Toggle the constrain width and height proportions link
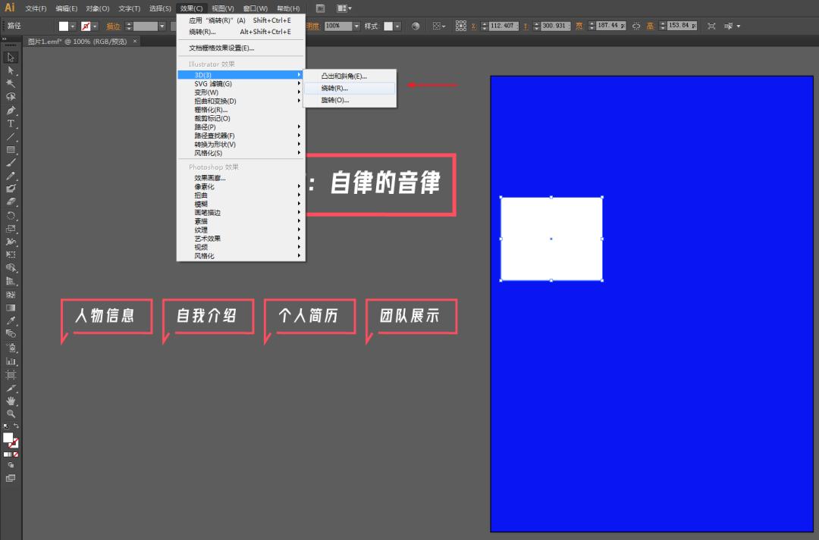Screen dimensions: 819x540 point(636,25)
